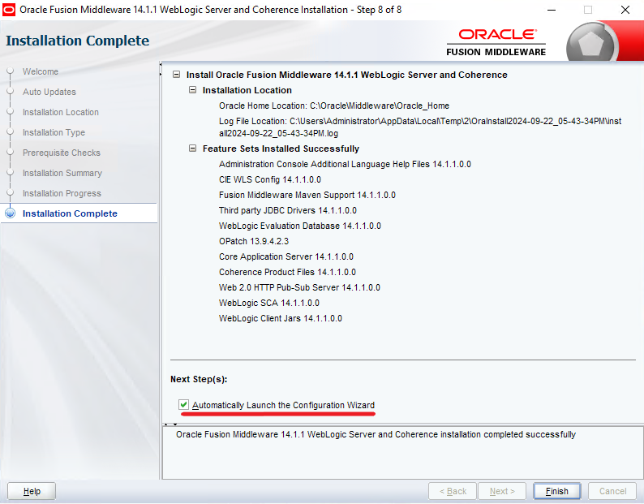Select the Log File Location line

tap(420, 127)
